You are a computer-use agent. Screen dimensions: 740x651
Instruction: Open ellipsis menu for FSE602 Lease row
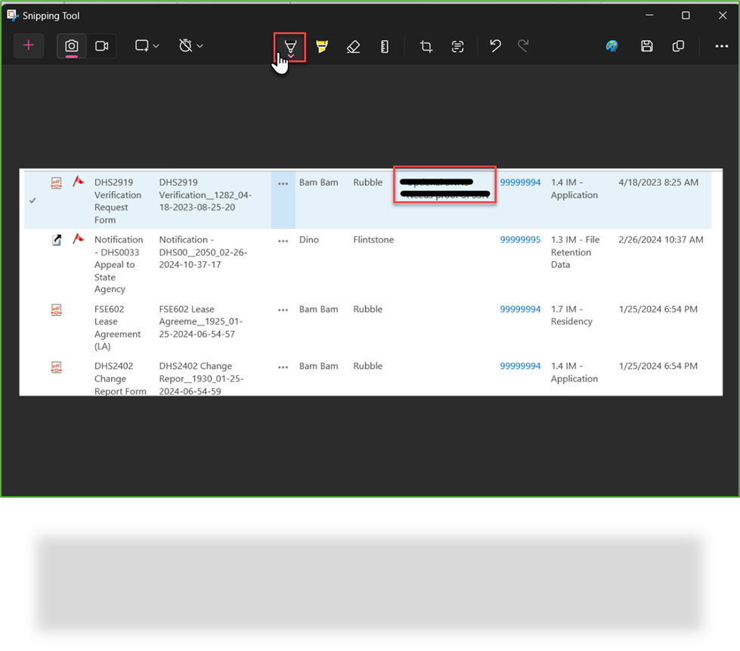[283, 310]
